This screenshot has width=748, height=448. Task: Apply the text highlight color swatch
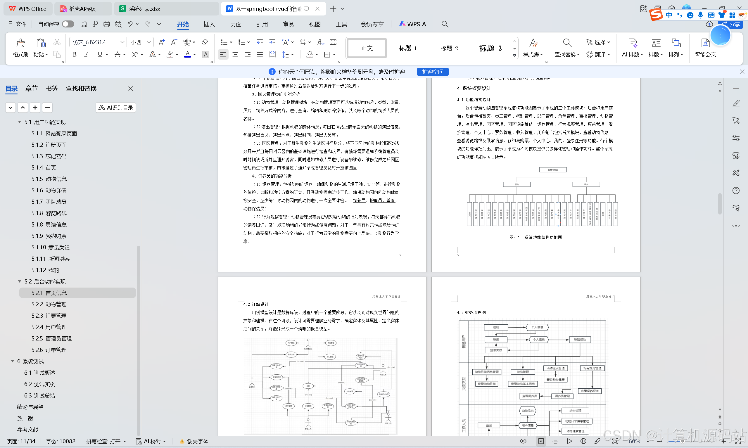pos(170,54)
